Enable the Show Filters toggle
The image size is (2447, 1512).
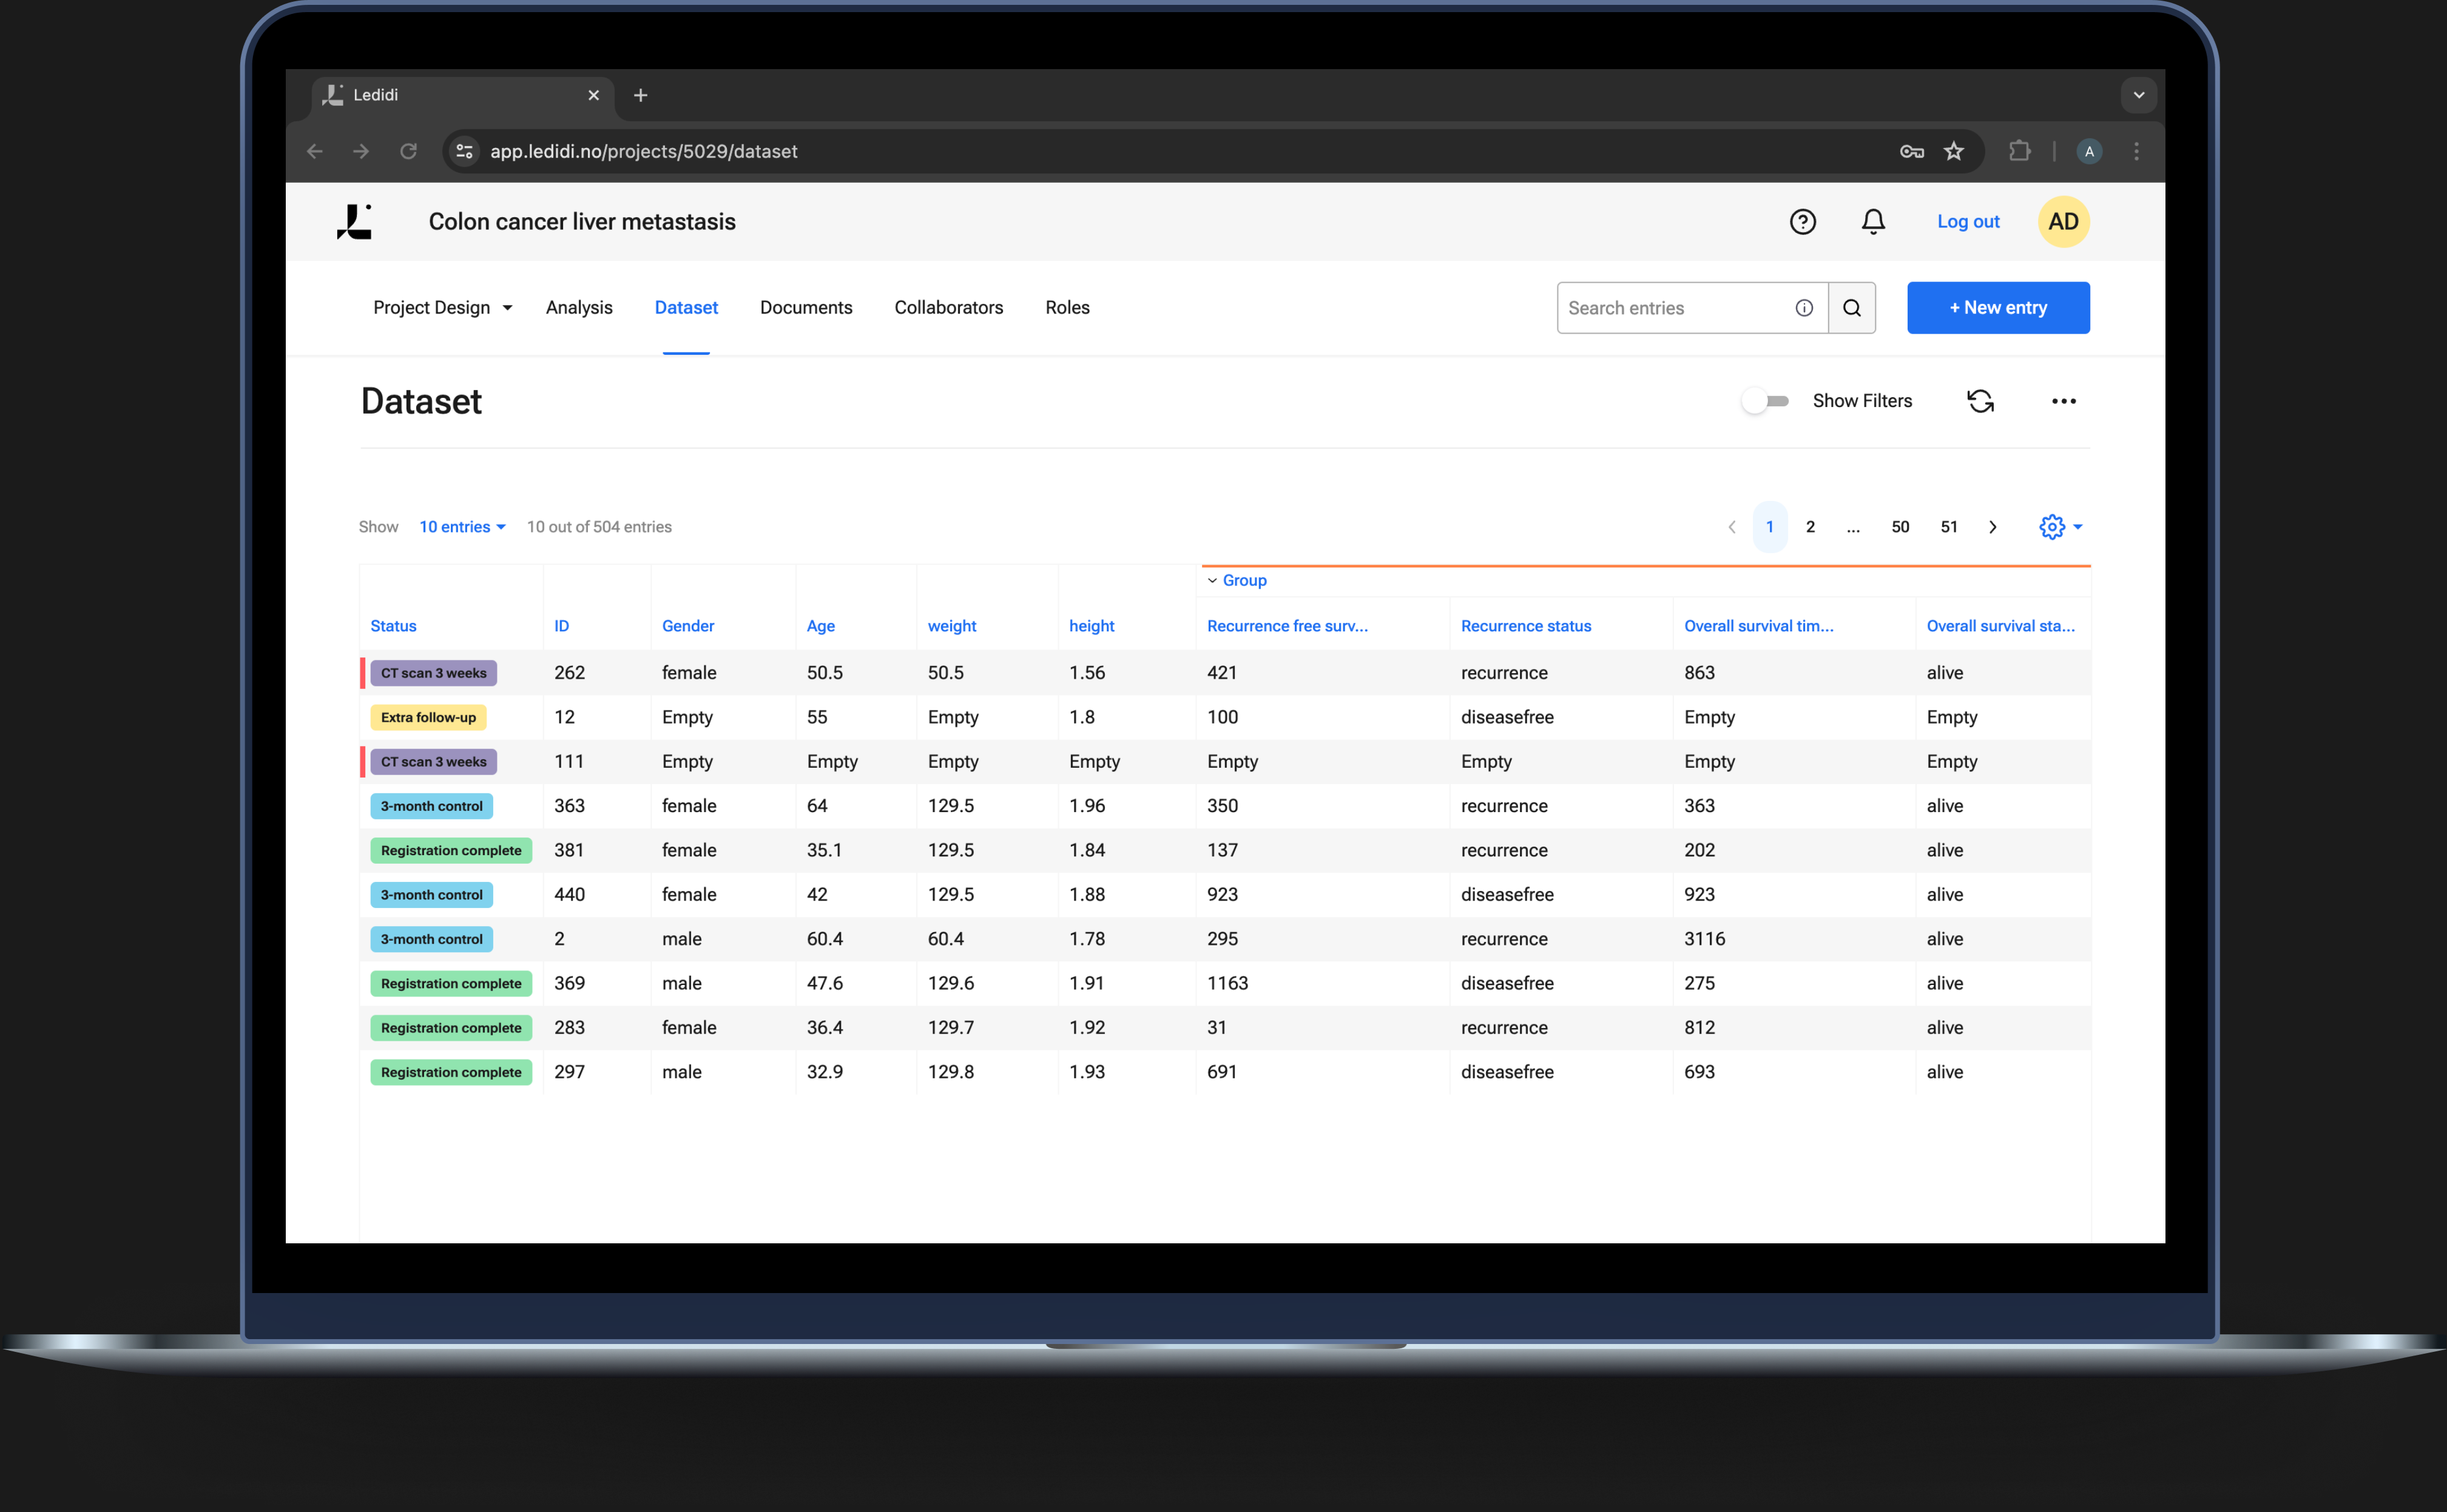1766,401
